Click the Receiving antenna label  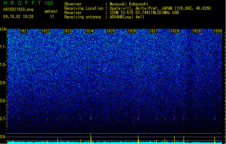(83, 17)
